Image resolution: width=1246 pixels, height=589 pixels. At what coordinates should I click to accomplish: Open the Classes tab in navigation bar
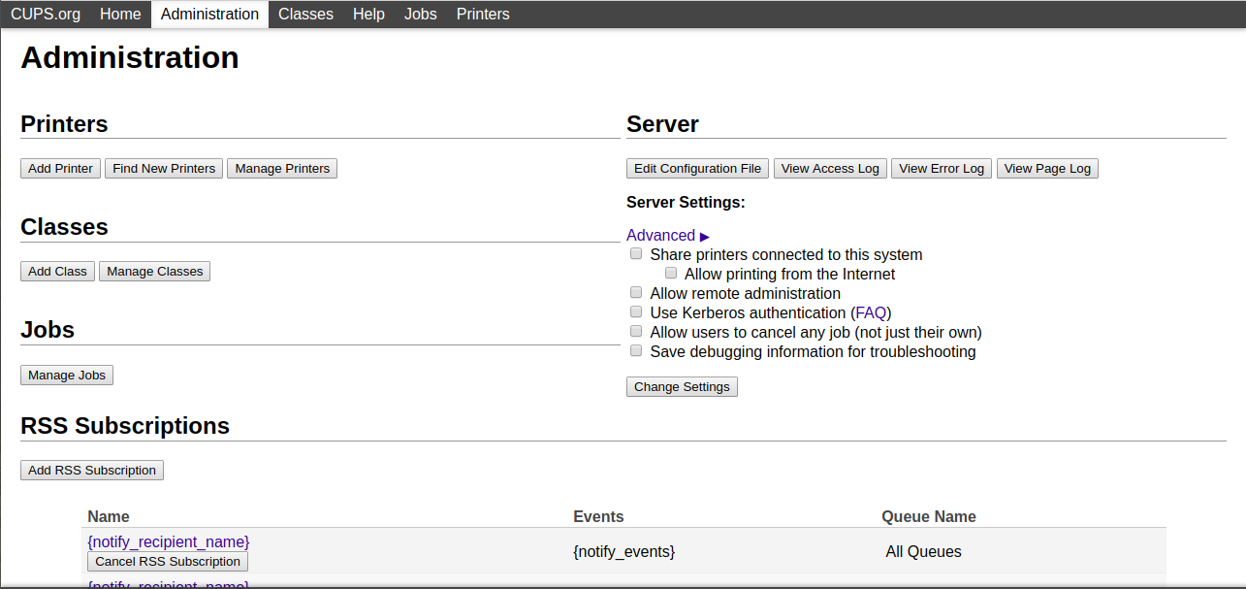tap(305, 14)
